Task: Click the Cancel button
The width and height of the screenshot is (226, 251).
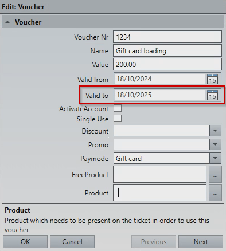Action: click(72, 242)
